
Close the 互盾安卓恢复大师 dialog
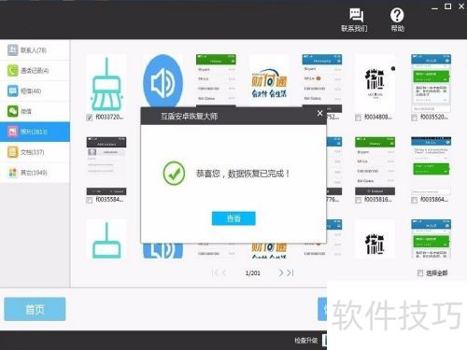point(319,113)
